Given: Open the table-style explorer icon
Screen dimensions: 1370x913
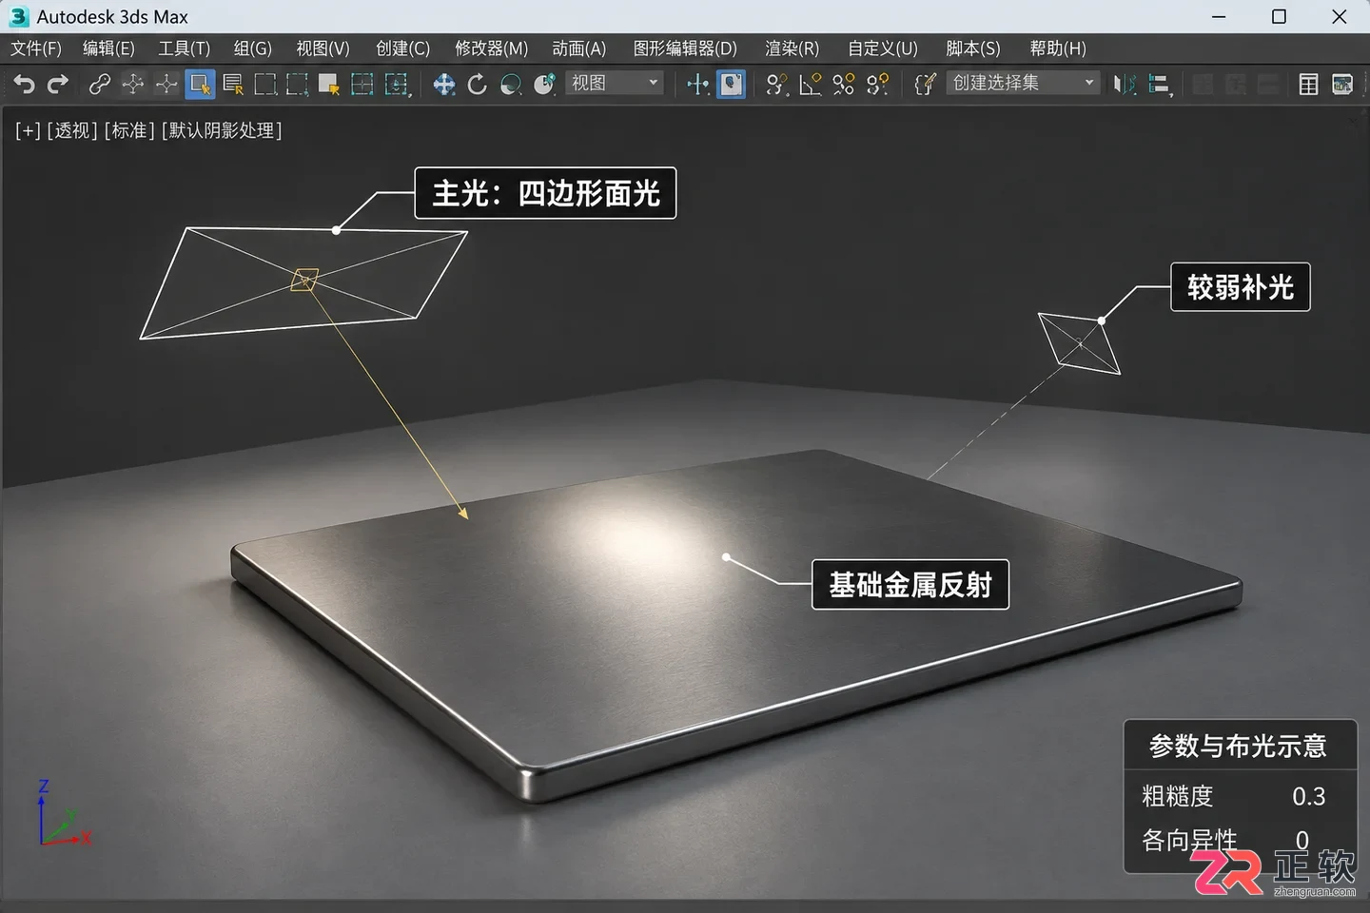Looking at the screenshot, I should (x=1309, y=85).
